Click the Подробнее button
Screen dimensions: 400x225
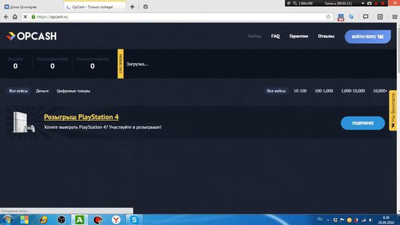point(362,123)
